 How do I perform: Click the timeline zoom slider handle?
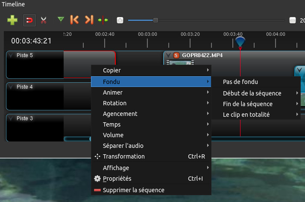[155, 20]
